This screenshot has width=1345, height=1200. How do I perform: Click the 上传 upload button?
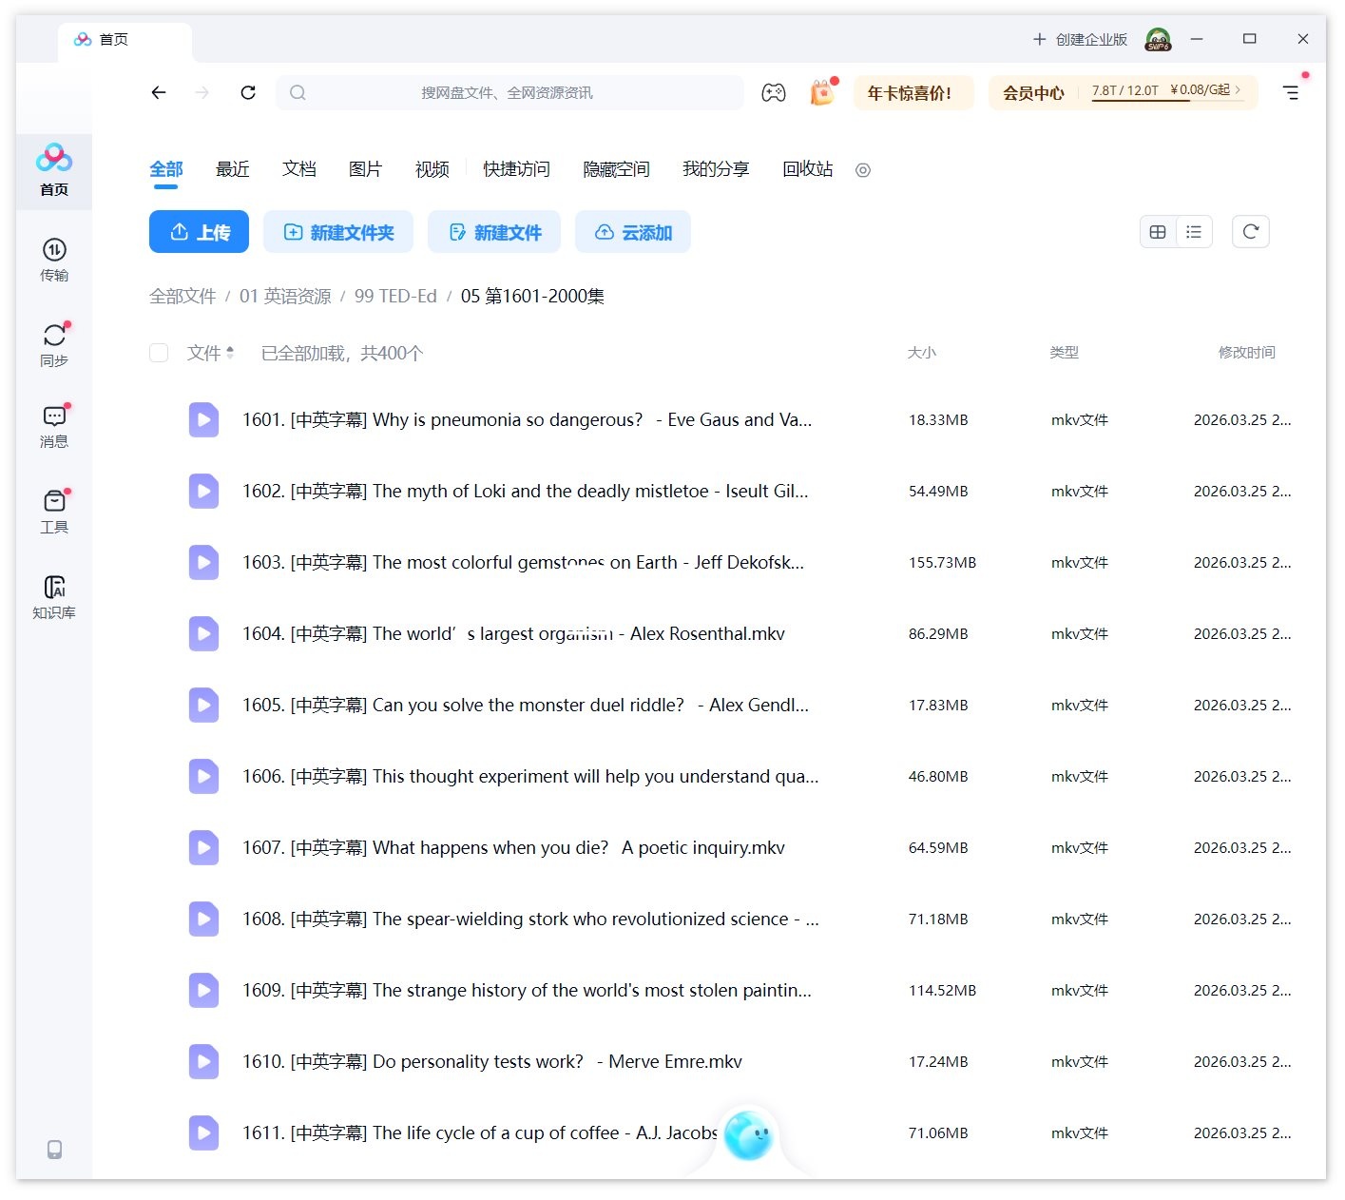pyautogui.click(x=199, y=232)
